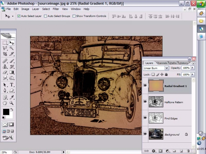This screenshot has height=154, width=206.
Task: Open tool preset picker arrow
Action: (13, 16)
